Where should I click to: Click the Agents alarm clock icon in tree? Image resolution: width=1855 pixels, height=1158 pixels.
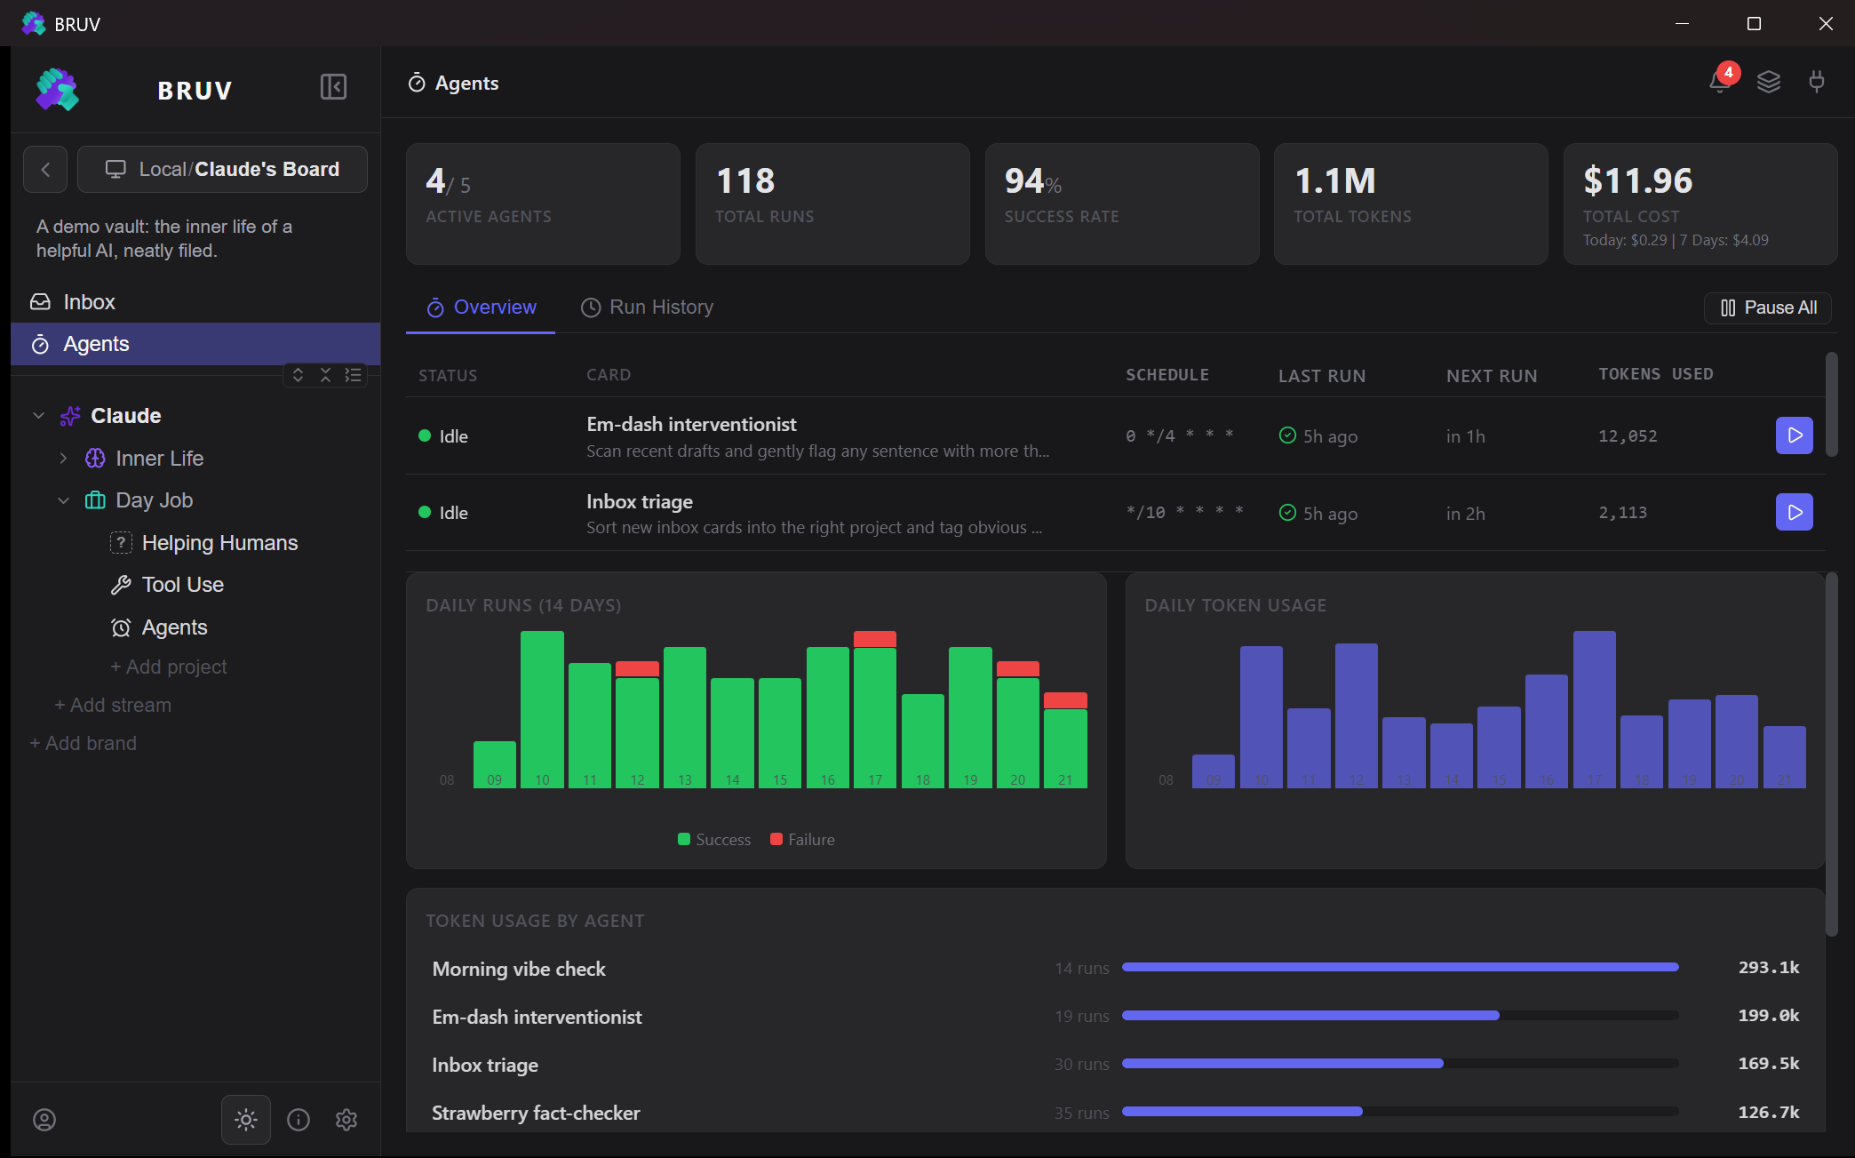pyautogui.click(x=121, y=627)
